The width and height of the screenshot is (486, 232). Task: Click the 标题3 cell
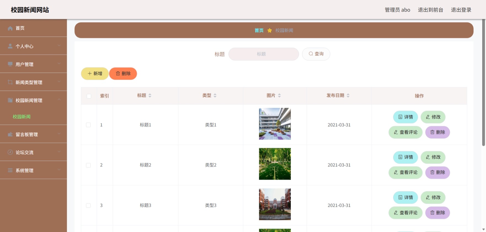click(x=145, y=205)
